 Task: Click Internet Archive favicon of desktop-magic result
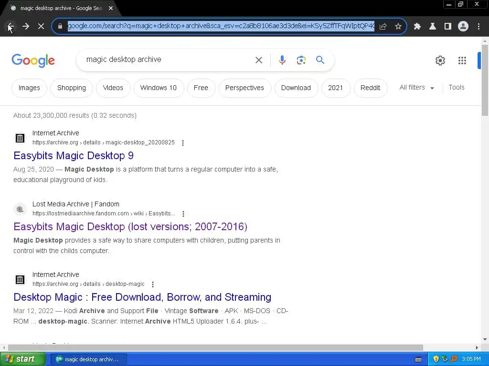click(x=20, y=279)
